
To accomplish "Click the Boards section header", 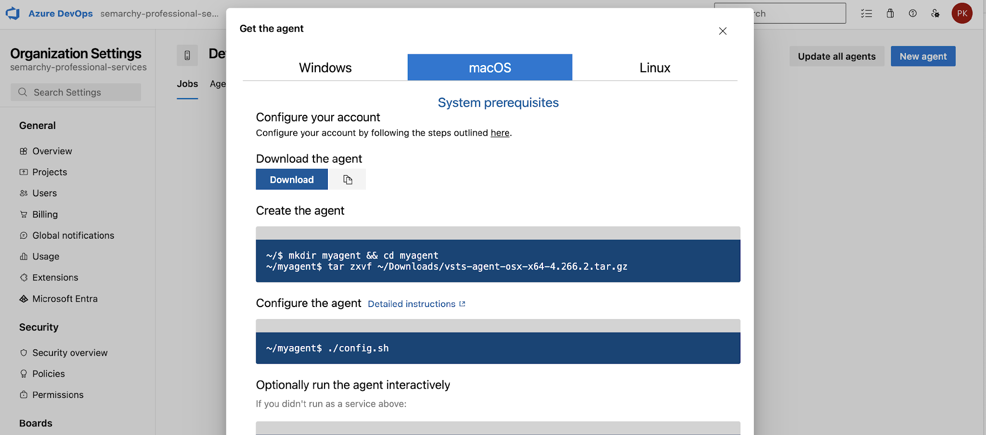I will pos(36,423).
